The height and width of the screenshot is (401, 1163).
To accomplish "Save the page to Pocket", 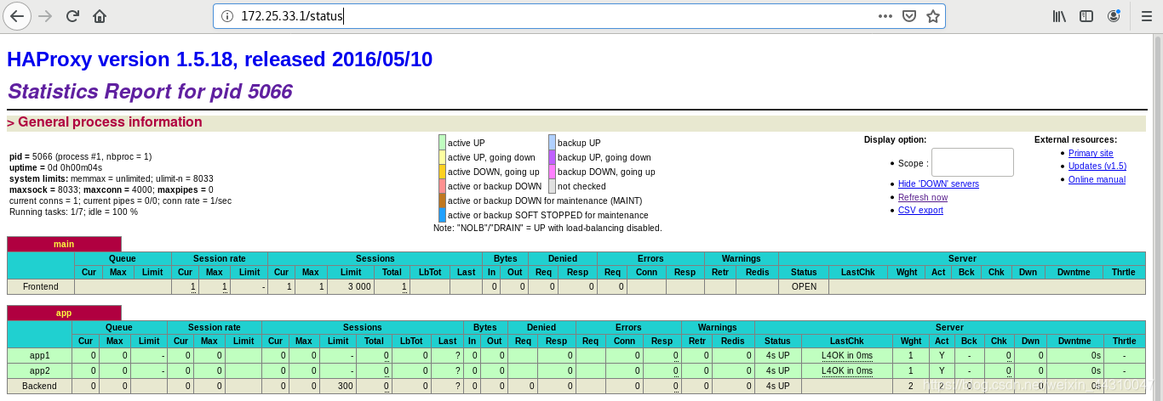I will 909,16.
